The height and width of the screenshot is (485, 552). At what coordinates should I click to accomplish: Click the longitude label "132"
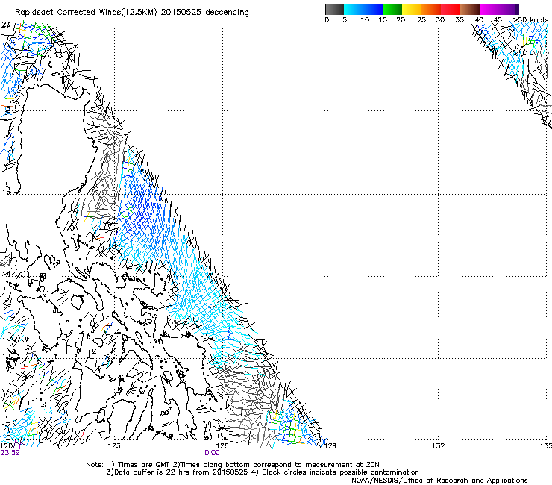[439, 446]
